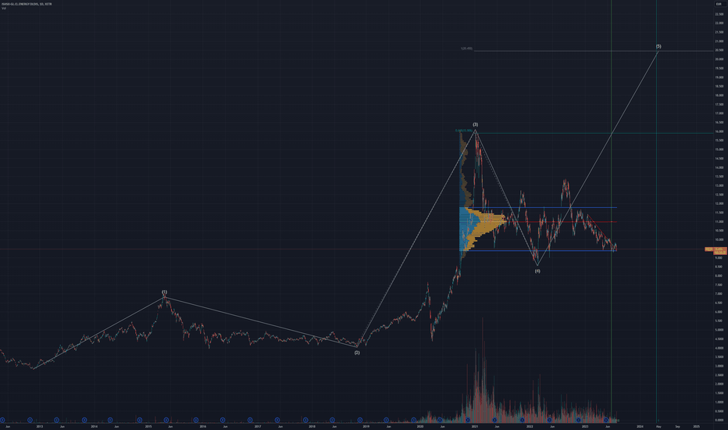Click dividend marker just before Jun 2013 label
The image size is (728, 430).
coord(57,420)
